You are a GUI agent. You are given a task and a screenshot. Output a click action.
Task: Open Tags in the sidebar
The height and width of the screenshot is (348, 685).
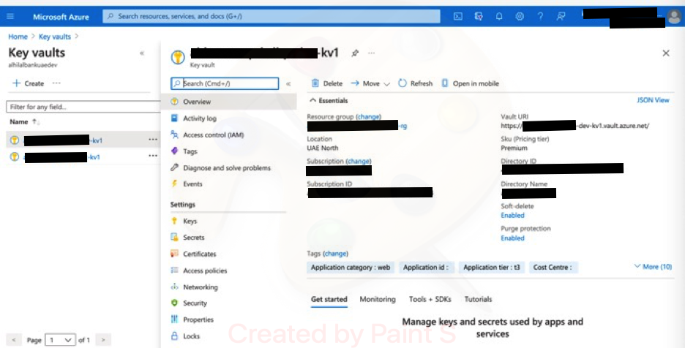[x=190, y=151]
